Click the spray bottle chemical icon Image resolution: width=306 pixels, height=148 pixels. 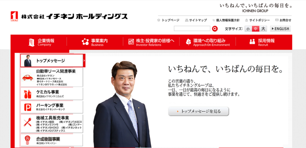tap(27, 94)
